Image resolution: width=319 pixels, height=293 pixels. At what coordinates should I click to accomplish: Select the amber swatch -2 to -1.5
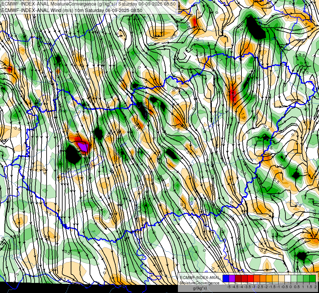[269, 278]
